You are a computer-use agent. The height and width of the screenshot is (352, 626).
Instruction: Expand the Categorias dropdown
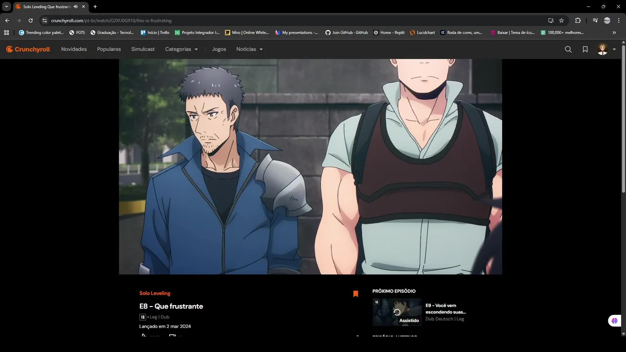181,49
